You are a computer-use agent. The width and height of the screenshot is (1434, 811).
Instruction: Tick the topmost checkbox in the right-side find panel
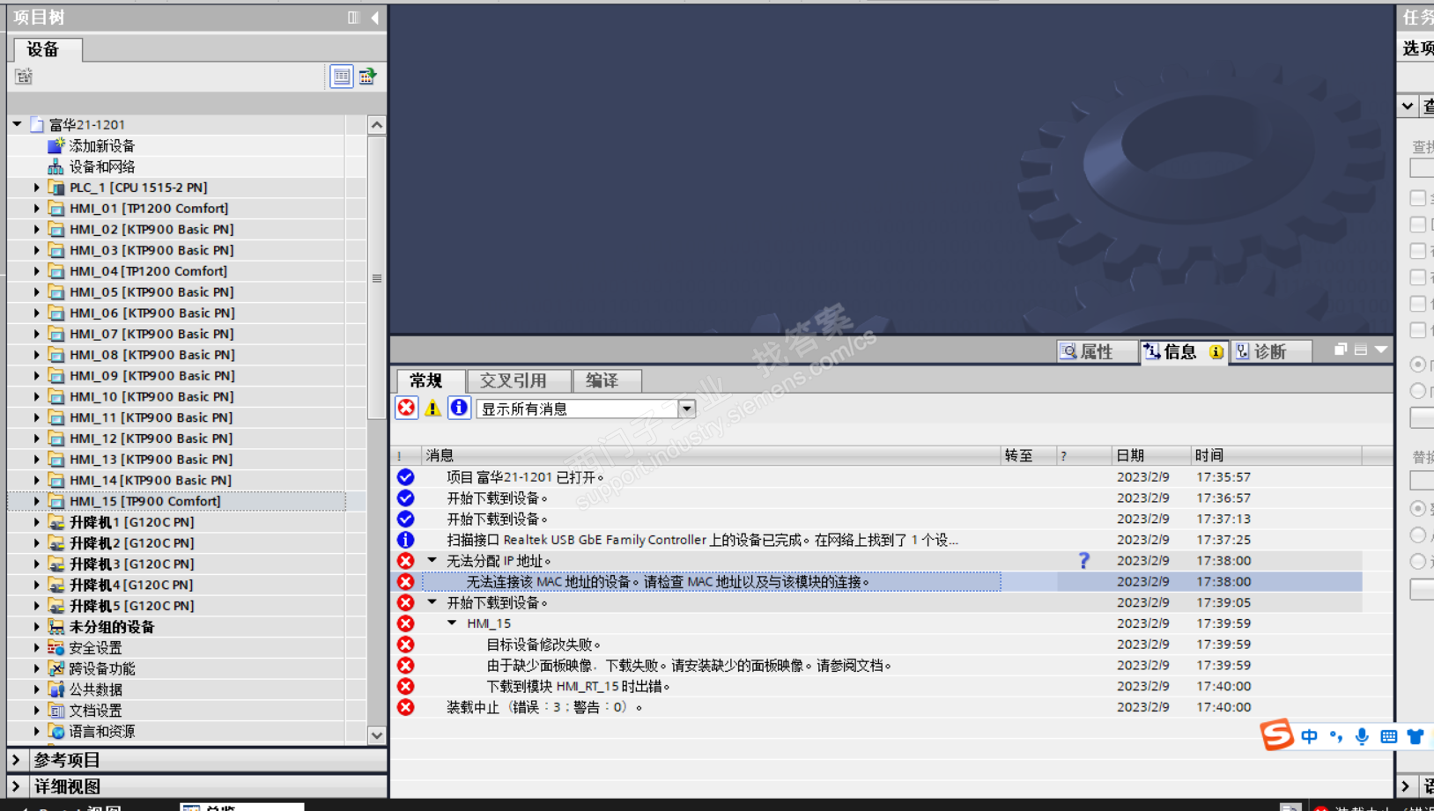pos(1418,198)
